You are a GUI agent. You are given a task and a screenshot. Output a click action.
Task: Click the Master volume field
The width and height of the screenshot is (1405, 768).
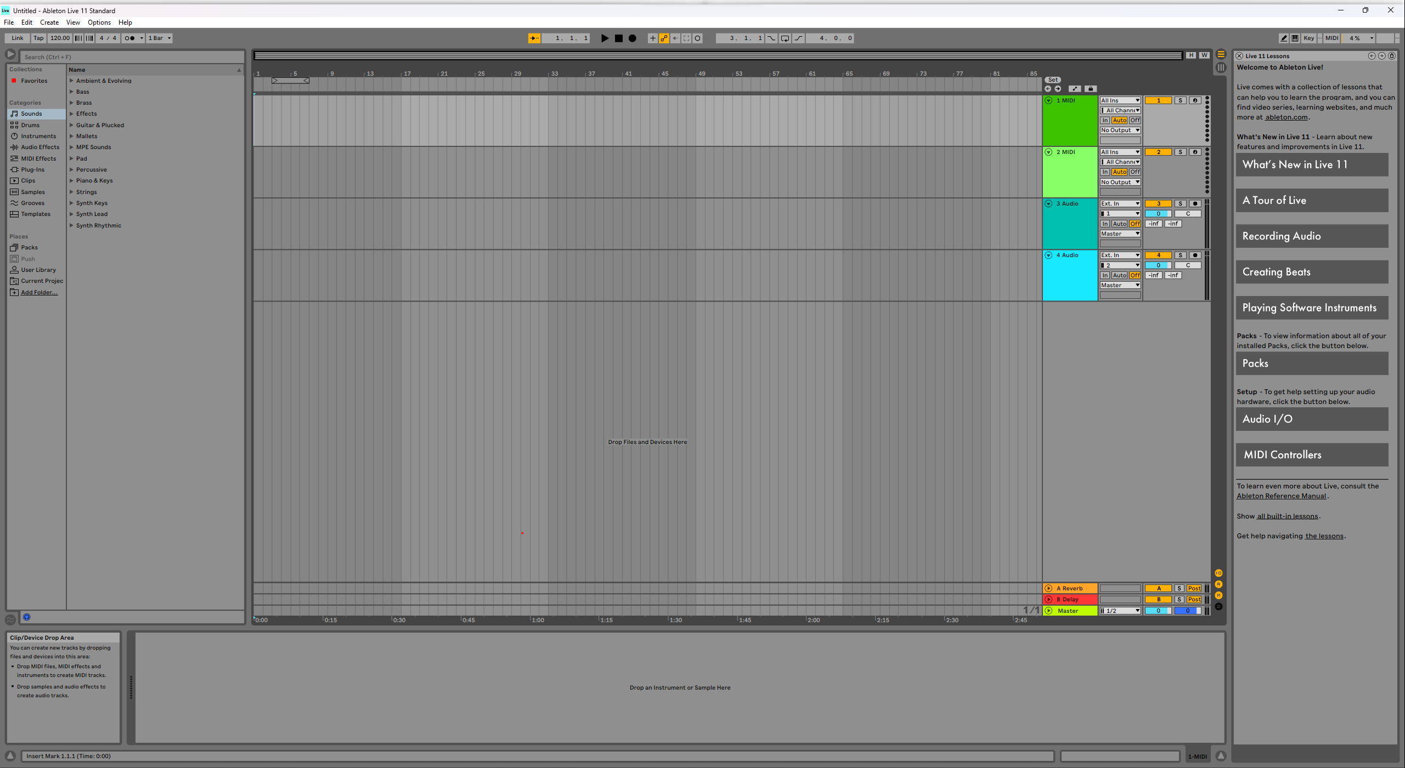coord(1158,611)
